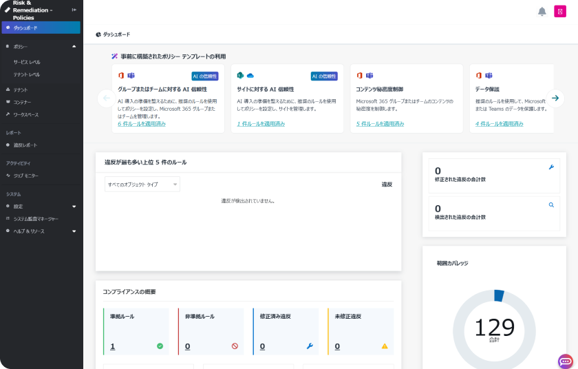Collapse the sidebar with the collapse icon
Image resolution: width=578 pixels, height=369 pixels.
74,10
